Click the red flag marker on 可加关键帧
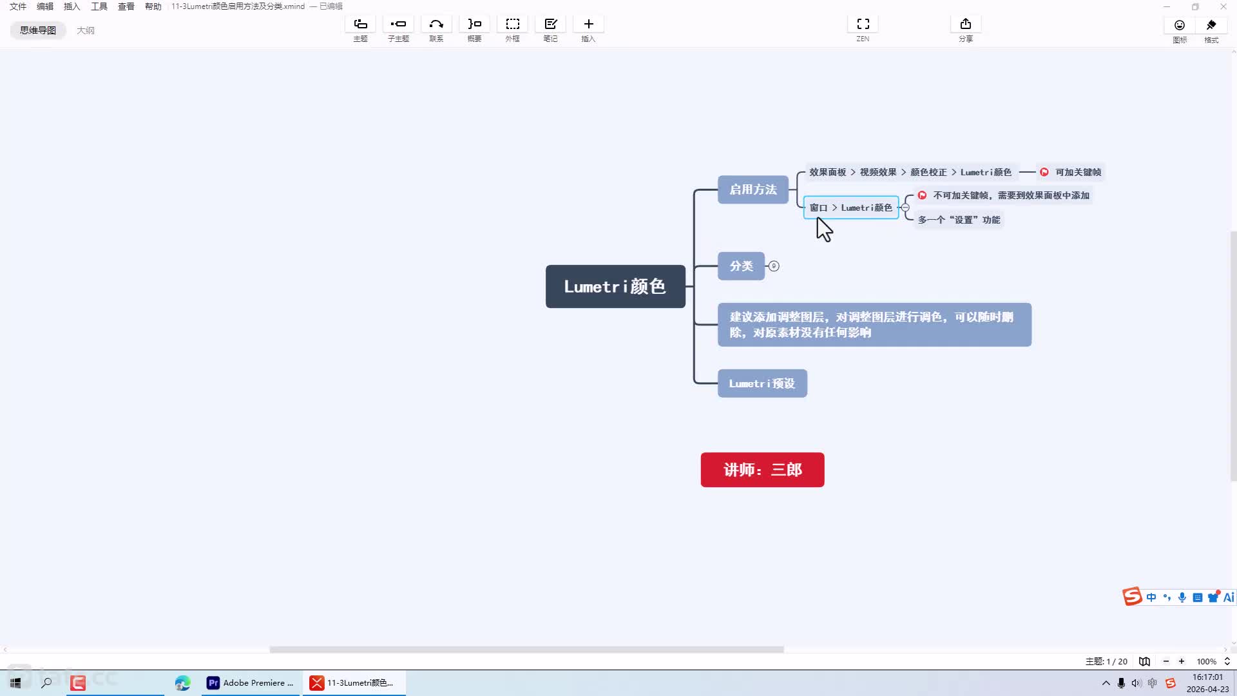This screenshot has height=696, width=1237. (1044, 172)
